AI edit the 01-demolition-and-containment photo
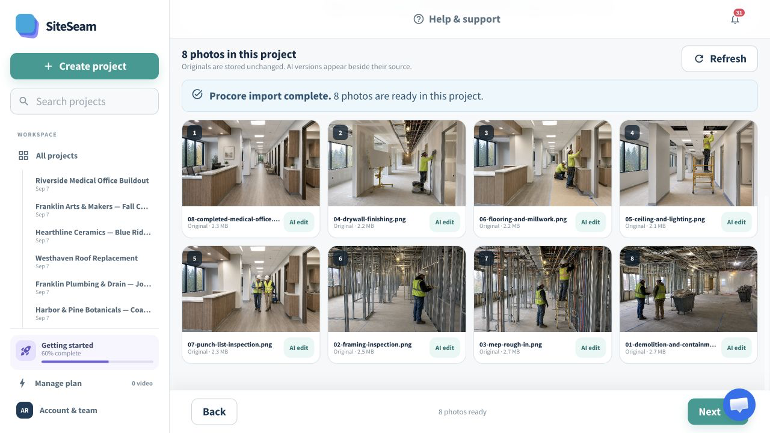This screenshot has height=433, width=770. click(x=736, y=348)
